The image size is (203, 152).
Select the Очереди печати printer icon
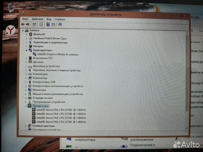click(x=30, y=98)
